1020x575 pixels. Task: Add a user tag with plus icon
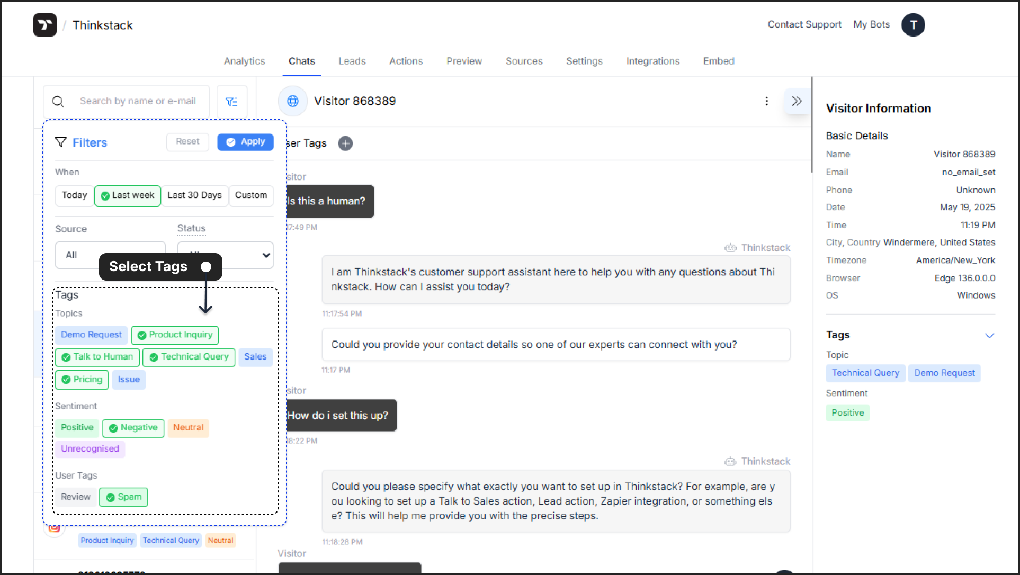[345, 143]
